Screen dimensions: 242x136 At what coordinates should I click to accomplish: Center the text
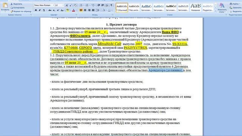pos(85,10)
